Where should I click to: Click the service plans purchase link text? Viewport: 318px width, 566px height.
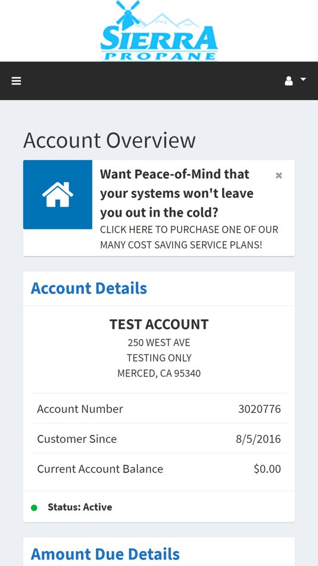189,237
